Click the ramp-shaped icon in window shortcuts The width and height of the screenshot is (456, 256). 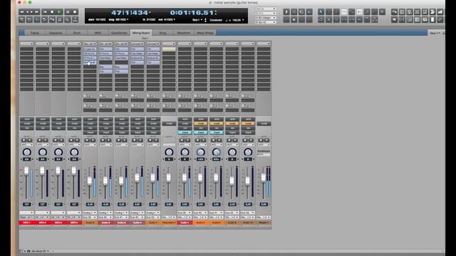click(440, 12)
